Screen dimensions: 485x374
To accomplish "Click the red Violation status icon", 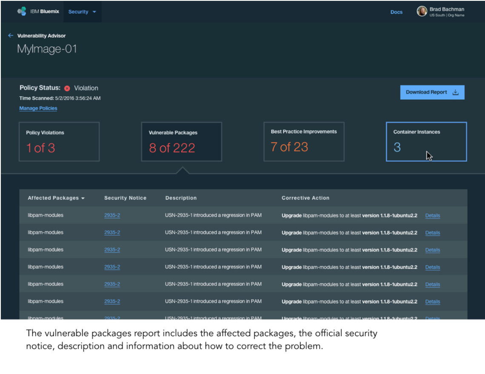I will tap(67, 88).
